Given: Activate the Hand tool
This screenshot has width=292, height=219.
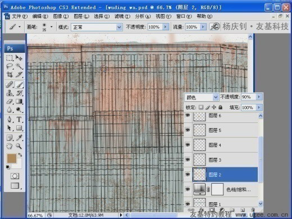Looking at the screenshot, I should 10,145.
